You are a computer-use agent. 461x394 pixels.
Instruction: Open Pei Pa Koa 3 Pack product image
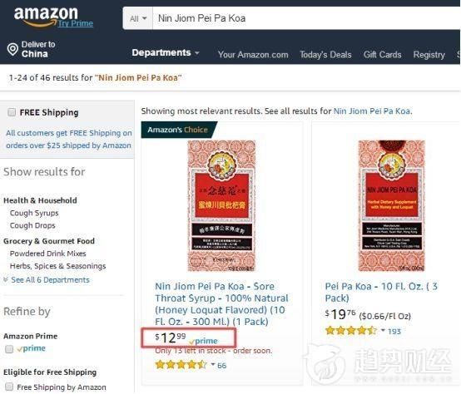(x=391, y=205)
